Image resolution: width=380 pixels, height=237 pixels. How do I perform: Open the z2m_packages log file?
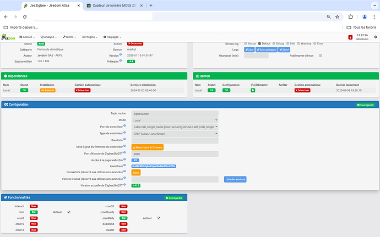267,49
